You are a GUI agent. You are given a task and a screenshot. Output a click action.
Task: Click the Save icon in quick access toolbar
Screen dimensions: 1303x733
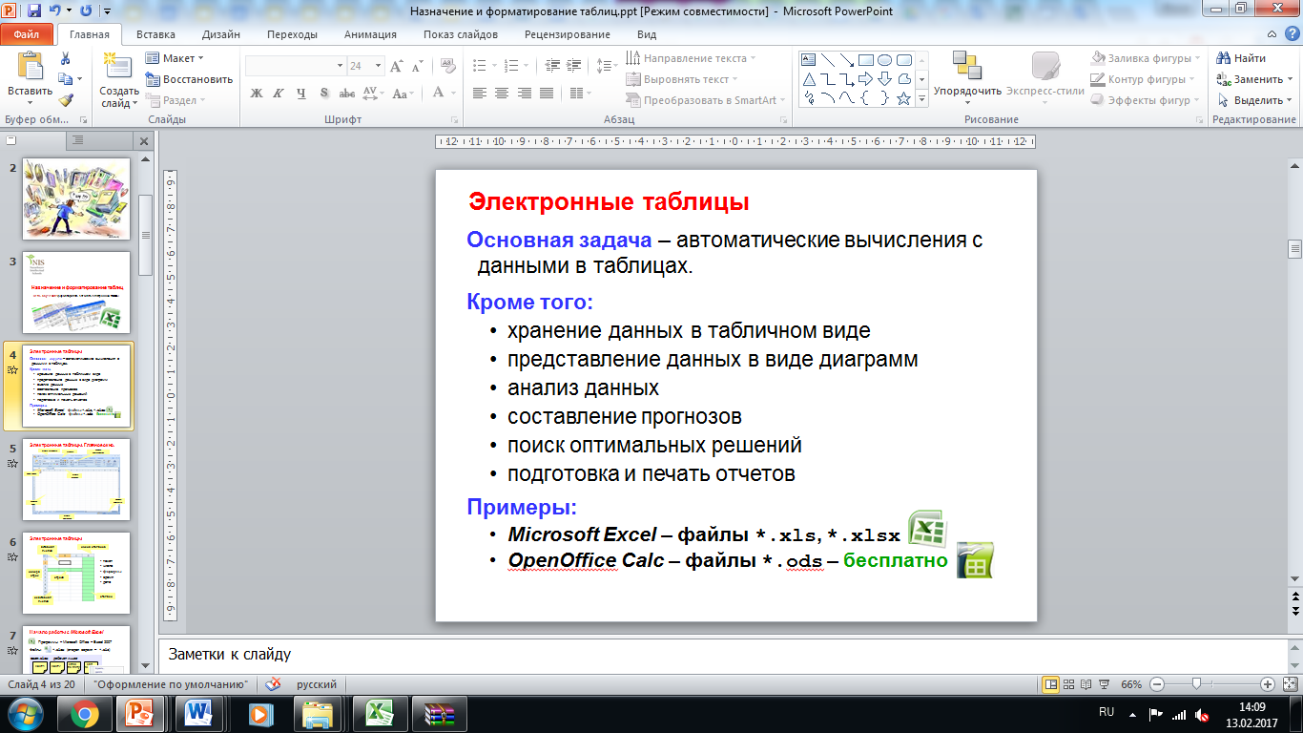34,11
